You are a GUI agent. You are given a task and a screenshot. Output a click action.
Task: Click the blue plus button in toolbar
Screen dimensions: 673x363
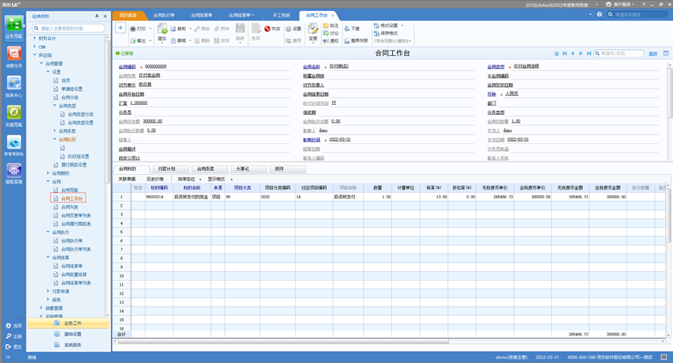pos(121,28)
